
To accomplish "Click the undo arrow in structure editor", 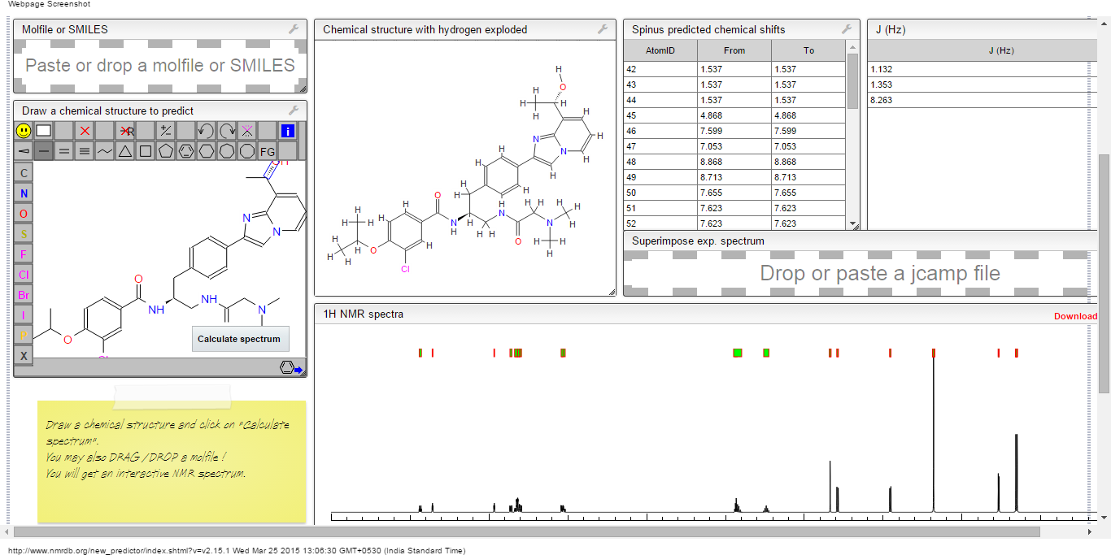I will [x=207, y=131].
